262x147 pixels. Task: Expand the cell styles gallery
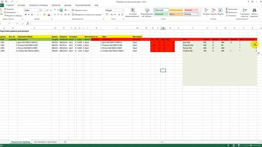click(x=200, y=15)
